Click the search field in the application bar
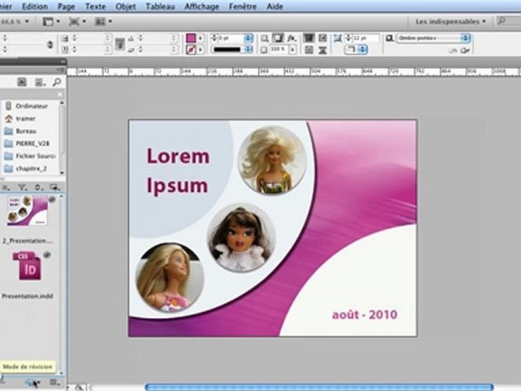The width and height of the screenshot is (521, 391). tap(509, 21)
